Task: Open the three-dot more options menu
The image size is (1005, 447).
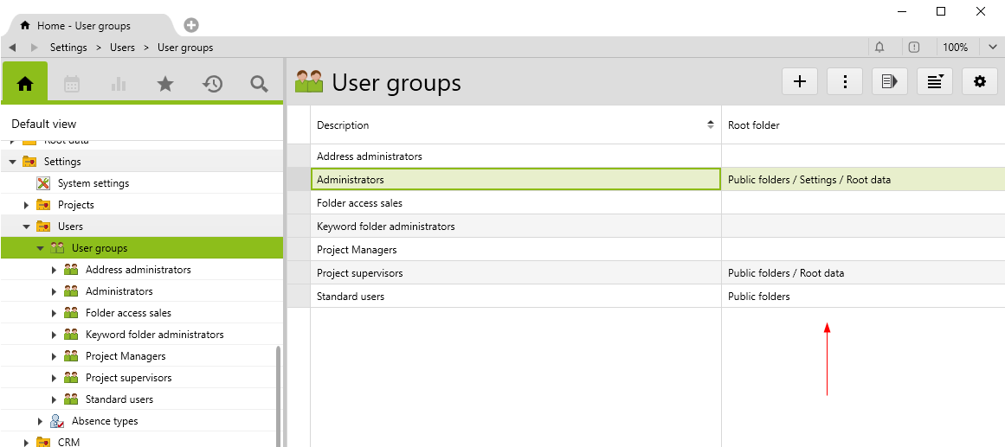Action: tap(845, 81)
